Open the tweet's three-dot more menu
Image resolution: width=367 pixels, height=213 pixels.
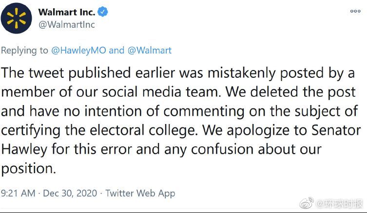[x=355, y=11]
